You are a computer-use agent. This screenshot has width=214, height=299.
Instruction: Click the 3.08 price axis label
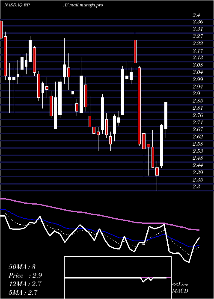(198, 65)
